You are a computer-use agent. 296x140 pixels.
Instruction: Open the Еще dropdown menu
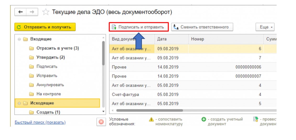click(265, 27)
